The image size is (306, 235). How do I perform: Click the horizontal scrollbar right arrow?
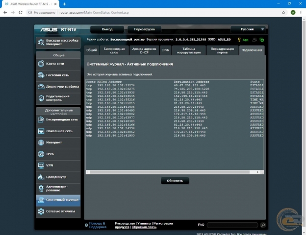point(258,172)
